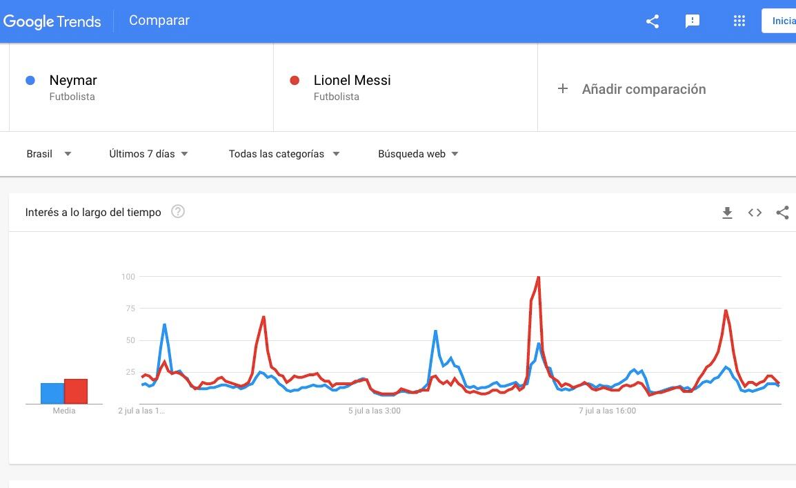Share the interest over time chart
The width and height of the screenshot is (796, 488).
[x=782, y=213]
